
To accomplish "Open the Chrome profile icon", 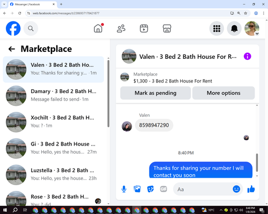I will point(256,13).
